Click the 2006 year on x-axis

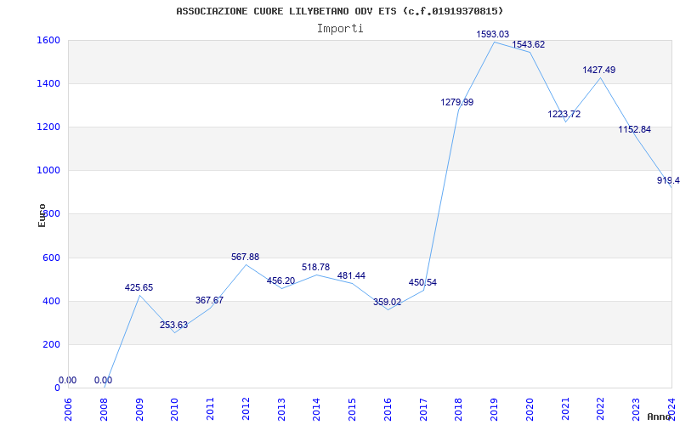click(x=68, y=410)
